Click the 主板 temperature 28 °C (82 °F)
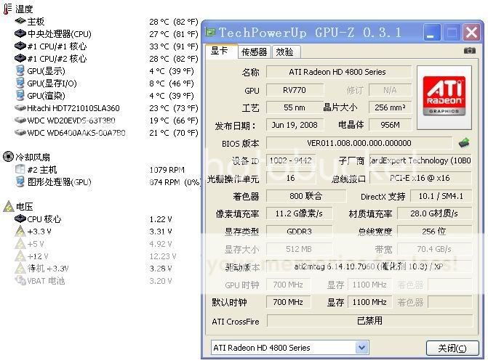The image size is (488, 363). 174,22
